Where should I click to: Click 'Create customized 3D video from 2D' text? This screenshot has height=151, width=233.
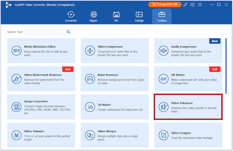pyautogui.click(x=120, y=110)
